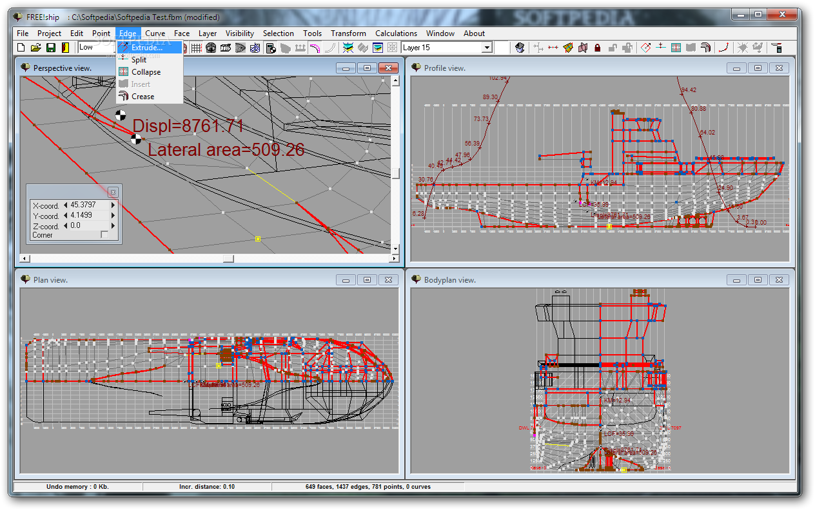The height and width of the screenshot is (510, 815).
Task: Decrease Z-coord with its left arrow
Action: tap(65, 225)
